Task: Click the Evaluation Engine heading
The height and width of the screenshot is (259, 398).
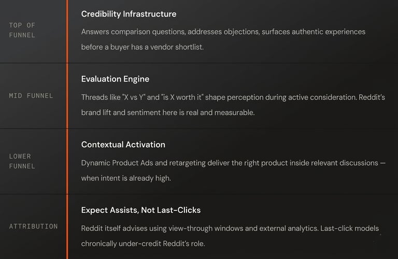Action: point(115,79)
